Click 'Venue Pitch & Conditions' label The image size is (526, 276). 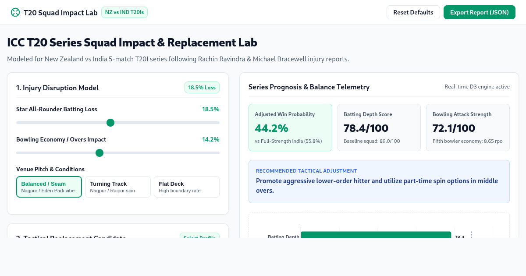coord(50,169)
